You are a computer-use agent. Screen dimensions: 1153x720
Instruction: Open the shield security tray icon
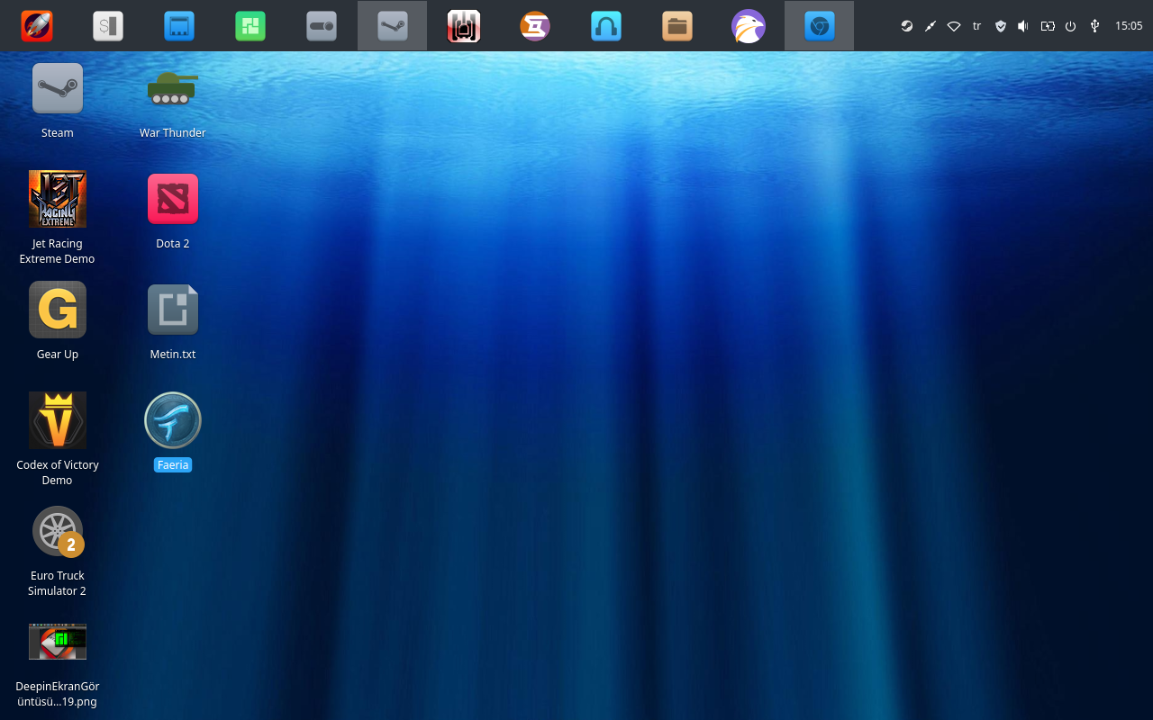tap(1000, 26)
